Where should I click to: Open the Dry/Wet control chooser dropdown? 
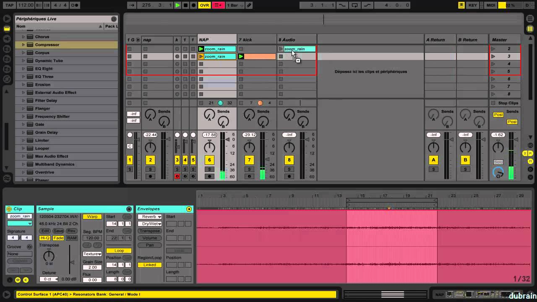click(x=150, y=224)
